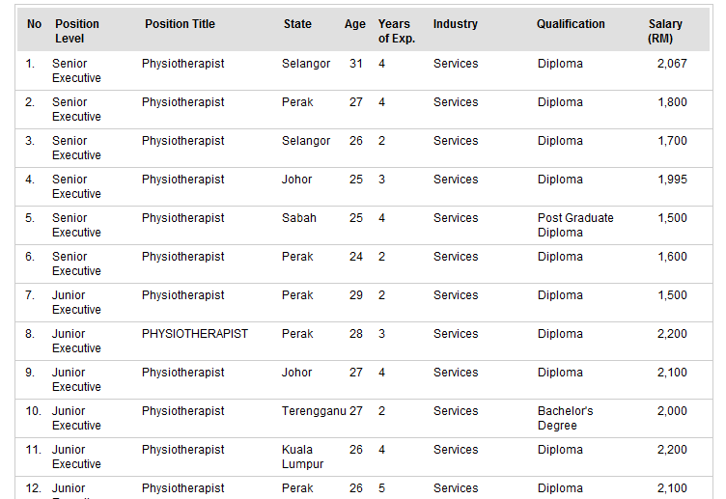The width and height of the screenshot is (726, 499).
Task: Select the salary 1,995 in row 4
Action: [672, 180]
